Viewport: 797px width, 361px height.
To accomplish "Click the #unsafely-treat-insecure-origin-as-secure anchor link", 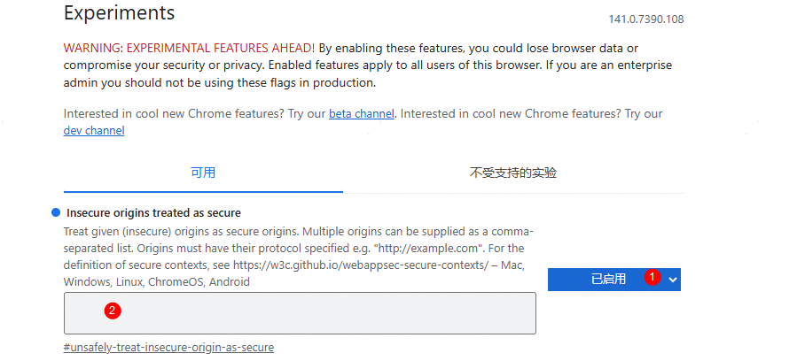I will click(168, 348).
